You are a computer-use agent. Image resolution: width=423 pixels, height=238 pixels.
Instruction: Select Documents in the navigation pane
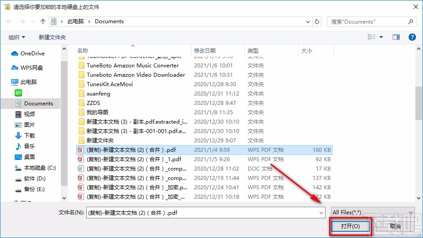pyautogui.click(x=34, y=104)
